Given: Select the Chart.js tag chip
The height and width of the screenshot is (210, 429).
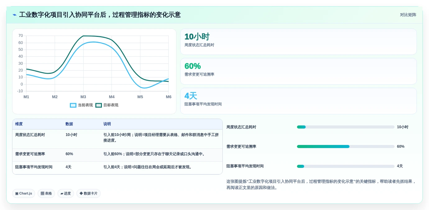Looking at the screenshot, I should pos(24,194).
